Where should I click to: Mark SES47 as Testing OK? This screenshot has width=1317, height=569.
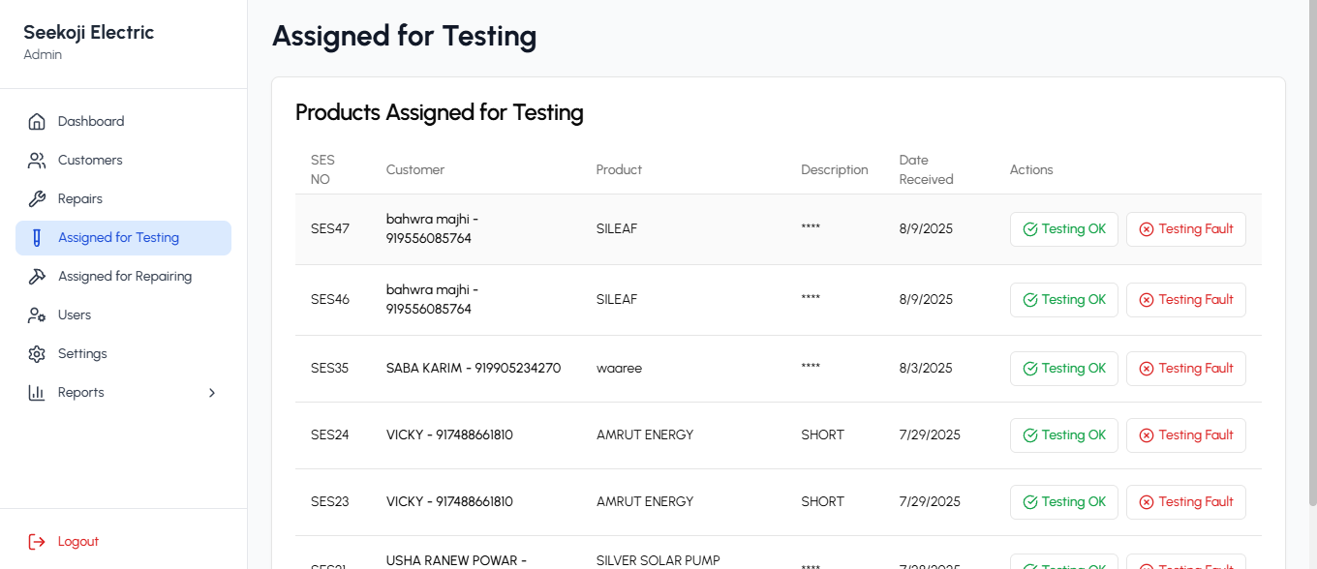(1064, 229)
